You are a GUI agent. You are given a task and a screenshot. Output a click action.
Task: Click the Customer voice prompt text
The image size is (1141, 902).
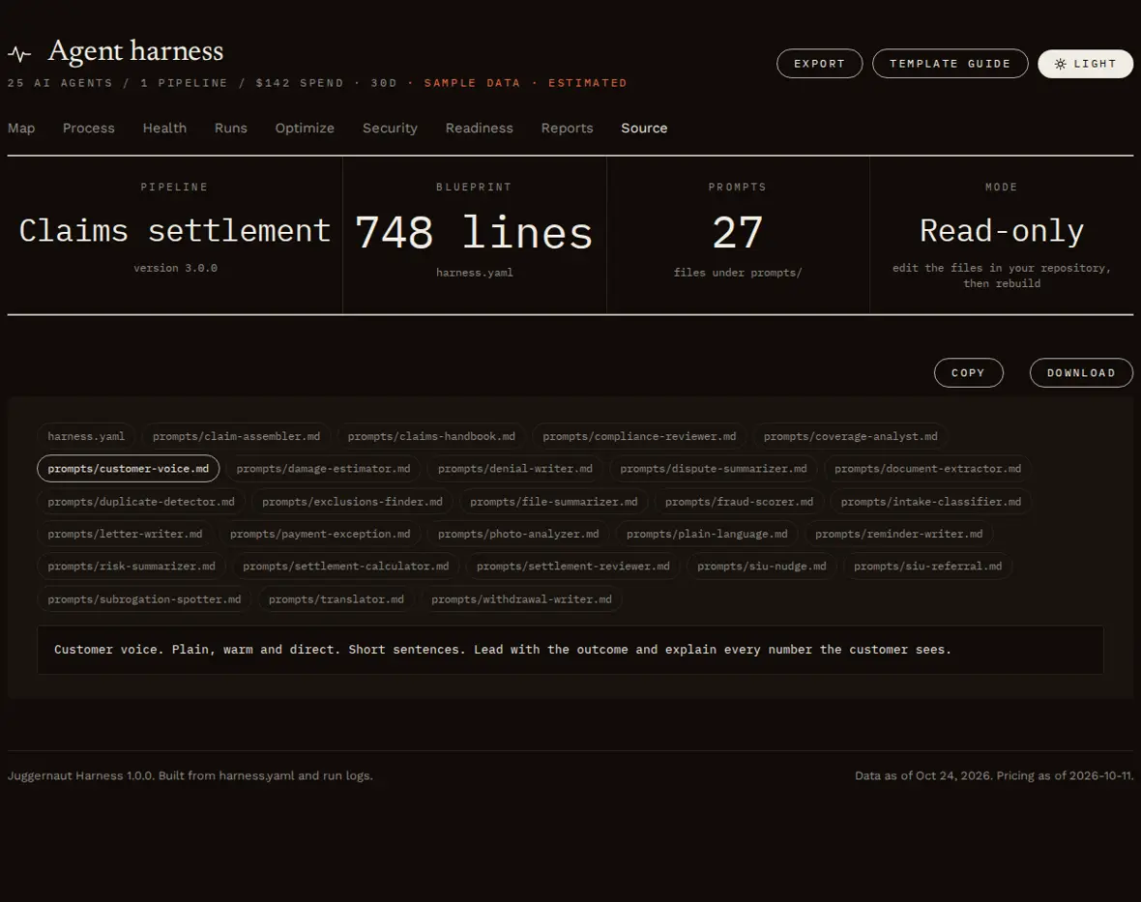[502, 650]
